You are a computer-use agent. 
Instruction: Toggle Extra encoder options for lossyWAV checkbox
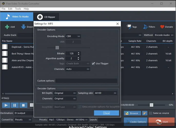(80, 107)
